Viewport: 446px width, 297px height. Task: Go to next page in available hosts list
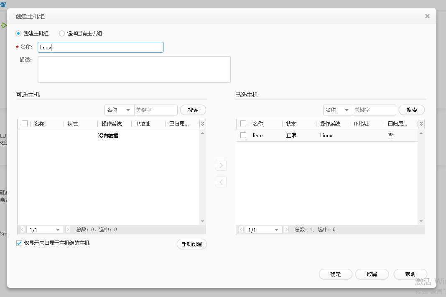coord(68,230)
